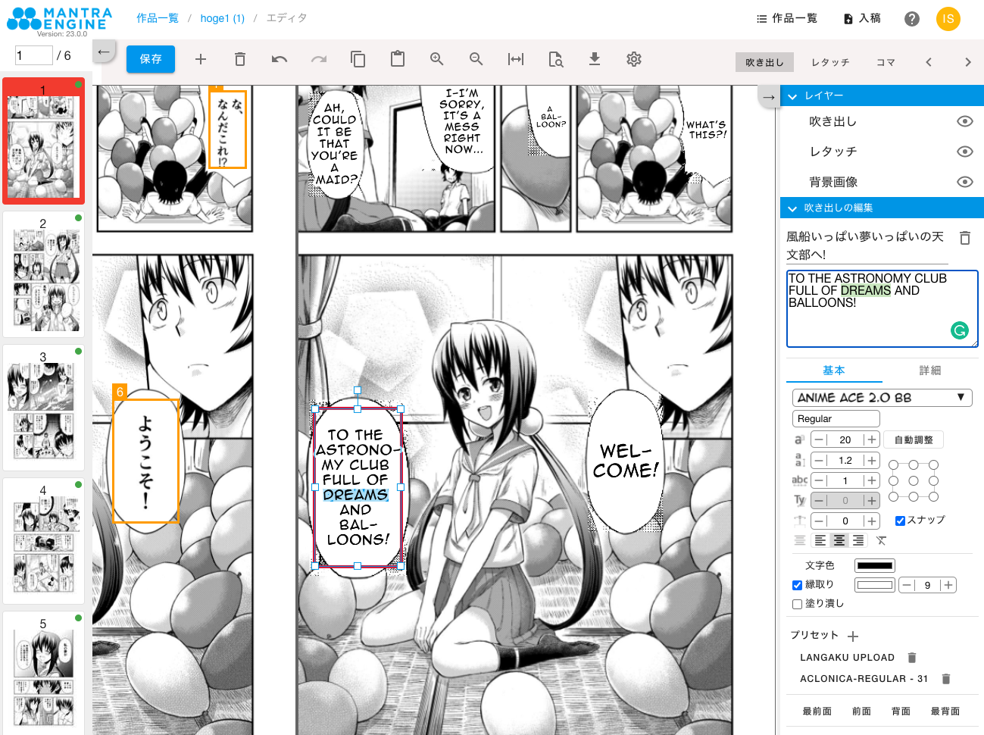
Task: Open the black 文字色 color swatch
Action: [x=875, y=565]
